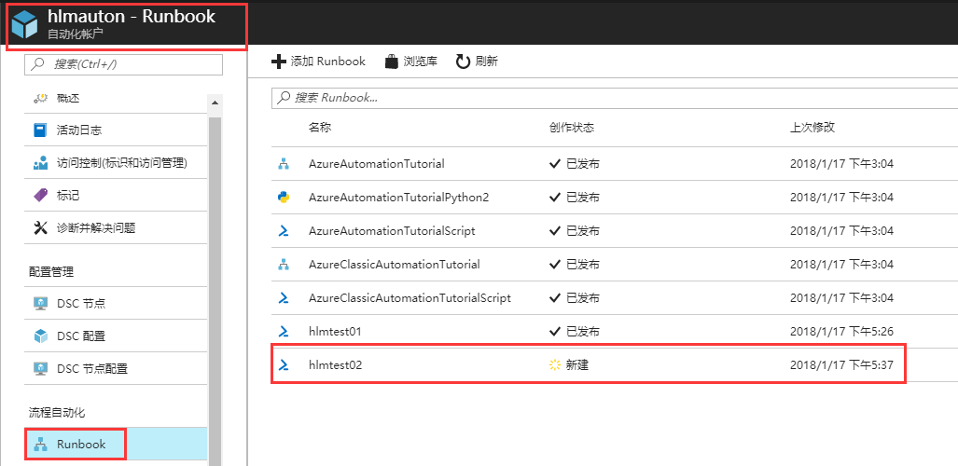Open the AzureAutomationTutorial runbook
This screenshot has width=958, height=466.
pyautogui.click(x=376, y=164)
